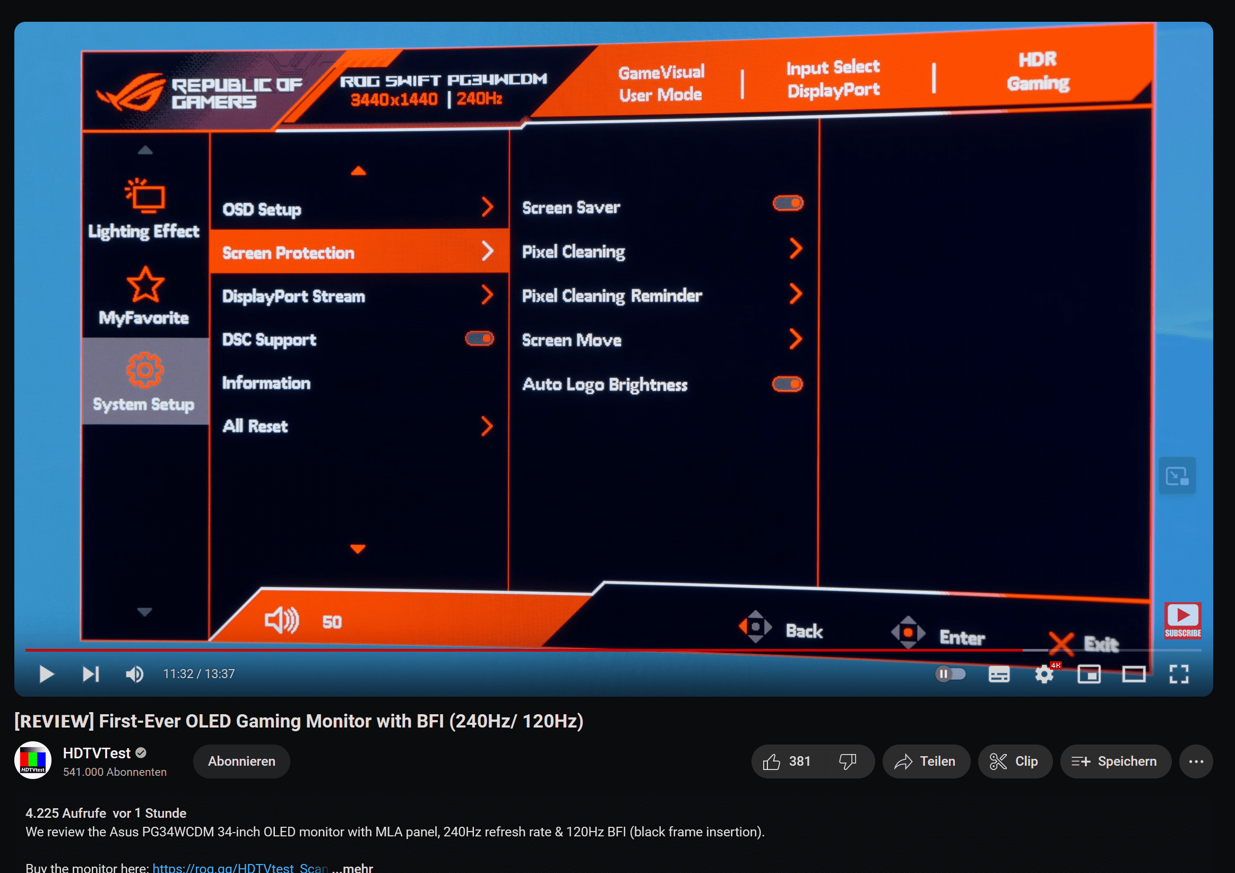Click ROG Republic of Gamers logo
Image resolution: width=1235 pixels, height=873 pixels.
(199, 92)
